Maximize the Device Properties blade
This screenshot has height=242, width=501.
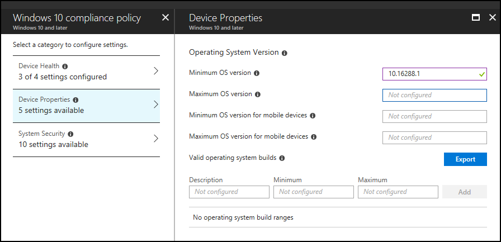tap(476, 17)
